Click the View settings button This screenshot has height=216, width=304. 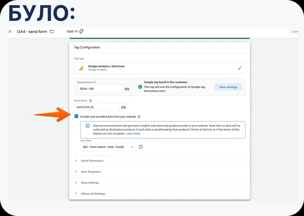228,87
